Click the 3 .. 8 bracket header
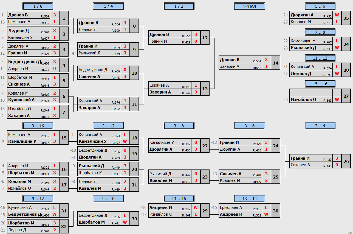The height and width of the screenshot is (234, 353). [179, 126]
